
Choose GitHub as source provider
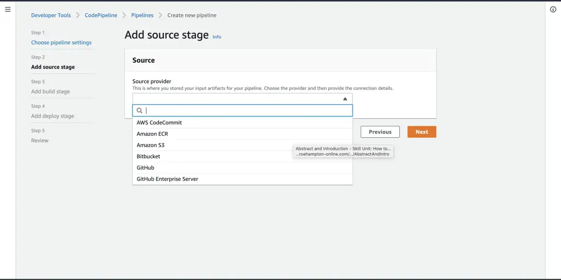point(243,167)
